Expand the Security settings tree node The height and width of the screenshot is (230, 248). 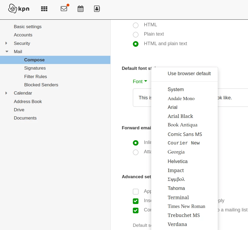pos(6,43)
